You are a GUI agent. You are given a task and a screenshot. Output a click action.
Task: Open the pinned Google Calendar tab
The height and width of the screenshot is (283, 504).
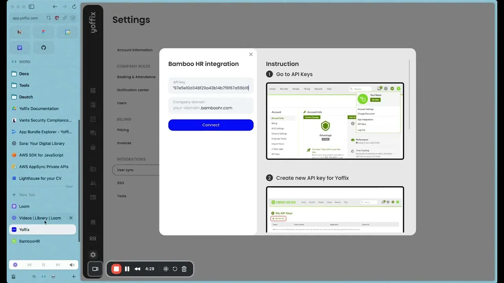[68, 32]
